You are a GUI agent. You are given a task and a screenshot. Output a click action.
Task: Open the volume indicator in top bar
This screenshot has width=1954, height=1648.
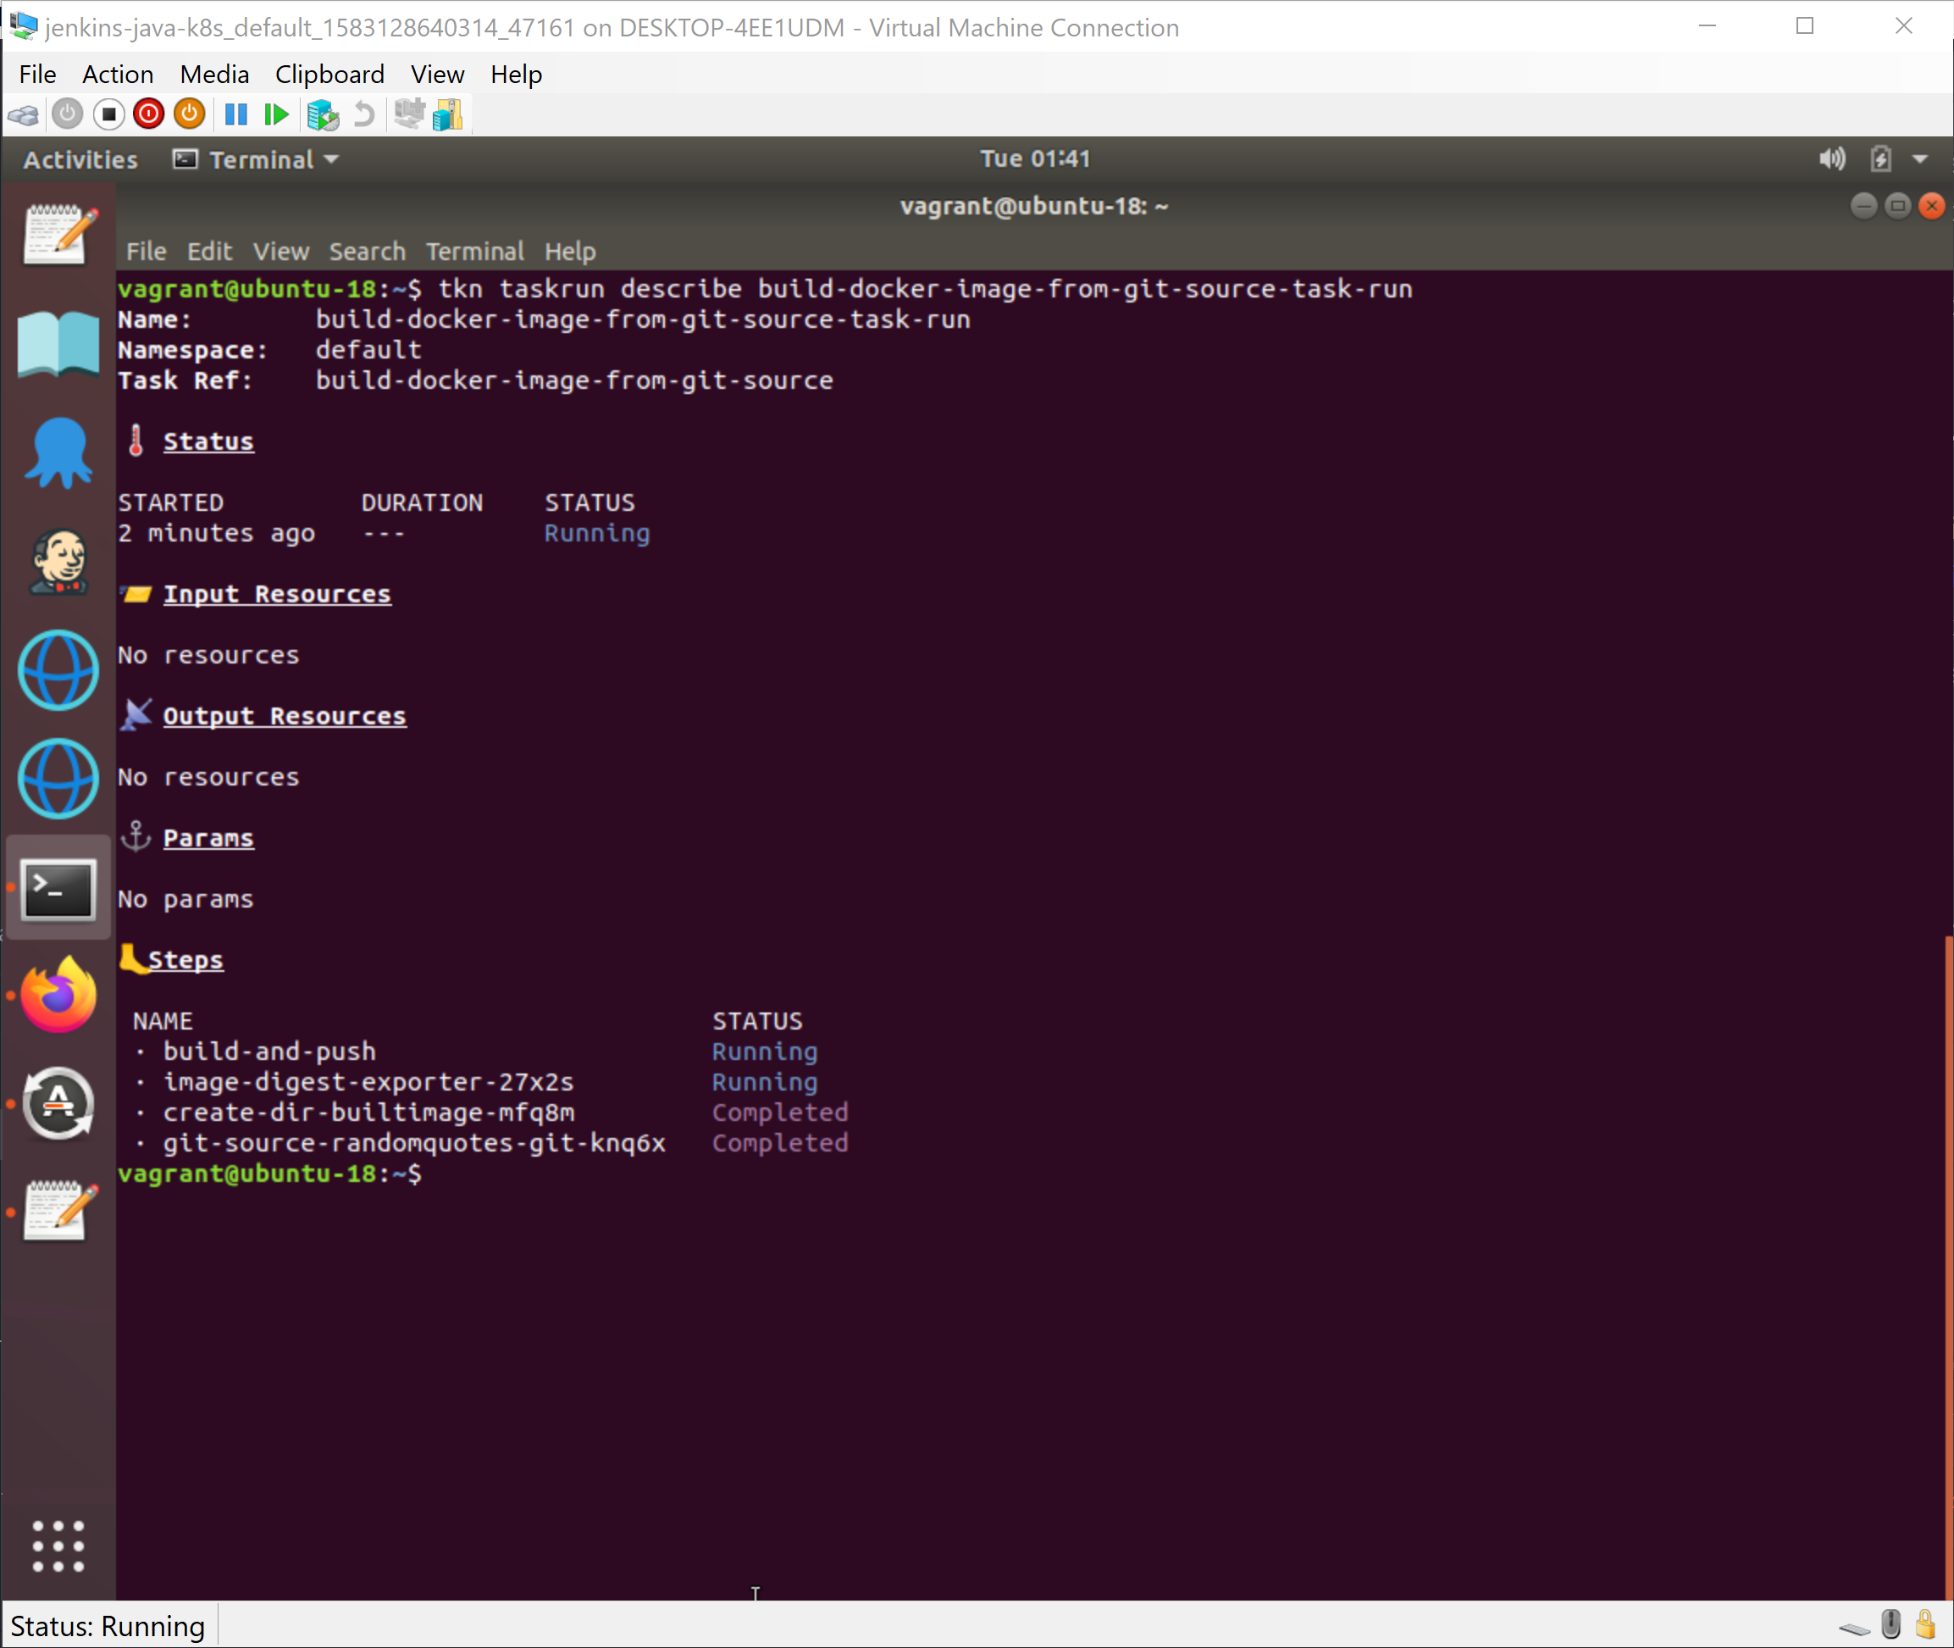click(x=1832, y=160)
